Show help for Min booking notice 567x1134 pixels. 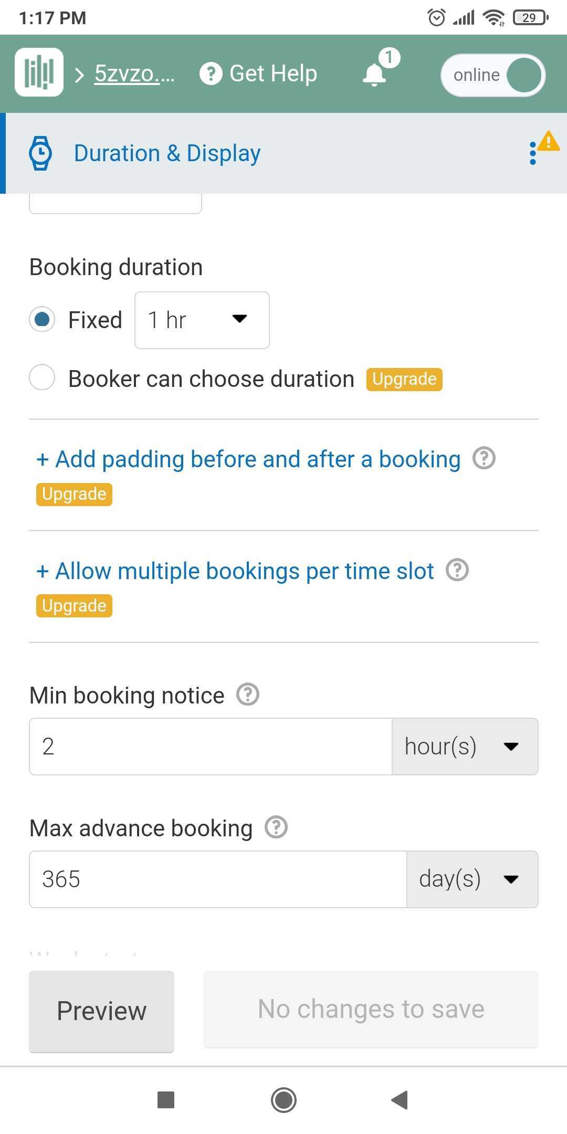[248, 695]
